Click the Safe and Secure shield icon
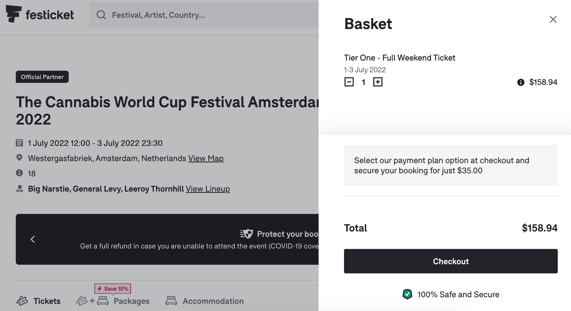The height and width of the screenshot is (311, 571). (x=407, y=294)
